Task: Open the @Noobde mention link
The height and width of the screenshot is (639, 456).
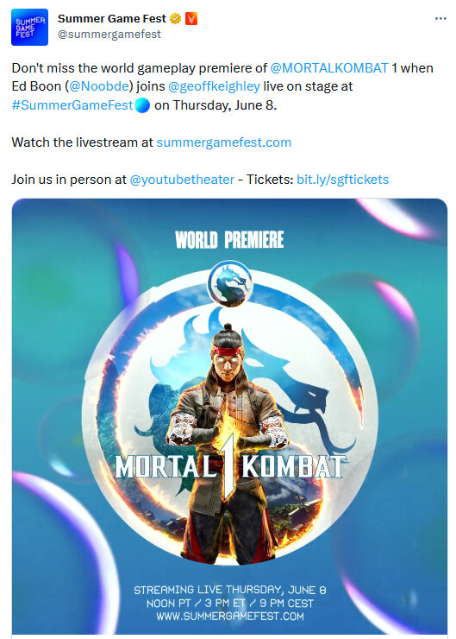Action: coord(99,86)
